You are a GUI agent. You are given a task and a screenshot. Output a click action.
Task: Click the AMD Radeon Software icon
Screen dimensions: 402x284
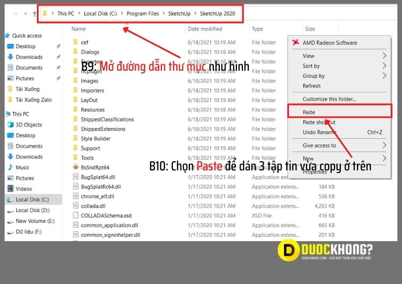(x=296, y=43)
